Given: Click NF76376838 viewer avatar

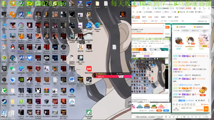Looking at the screenshot, I should pyautogui.click(x=179, y=41).
